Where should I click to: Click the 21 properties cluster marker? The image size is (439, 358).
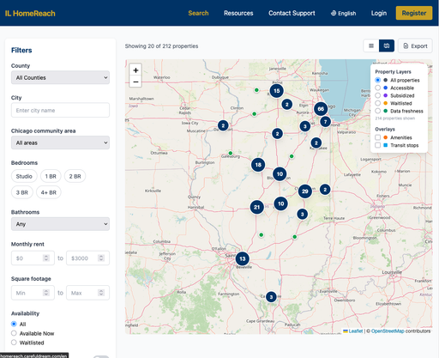[256, 207]
